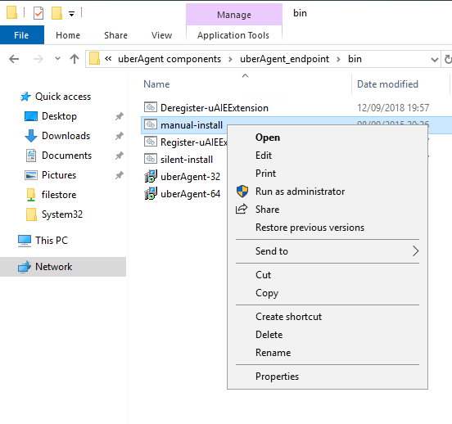Choose Share in the context menu
The width and height of the screenshot is (452, 424).
pos(328,210)
